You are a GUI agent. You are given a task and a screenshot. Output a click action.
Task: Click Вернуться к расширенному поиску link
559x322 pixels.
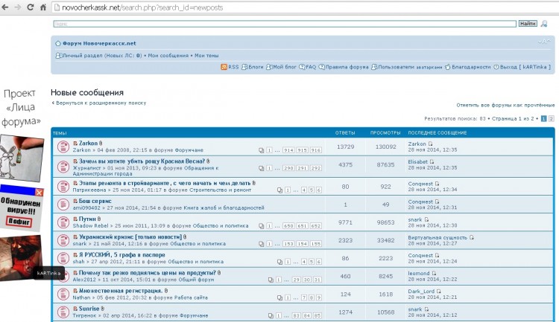pos(99,103)
